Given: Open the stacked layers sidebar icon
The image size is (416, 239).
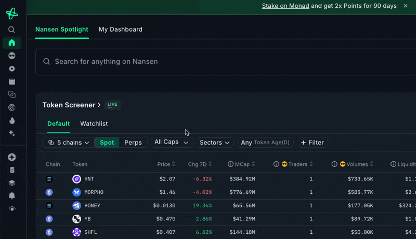Looking at the screenshot, I should [12, 183].
